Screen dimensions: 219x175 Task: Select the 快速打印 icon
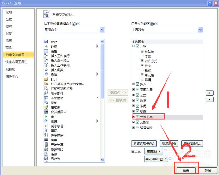(x=46, y=149)
